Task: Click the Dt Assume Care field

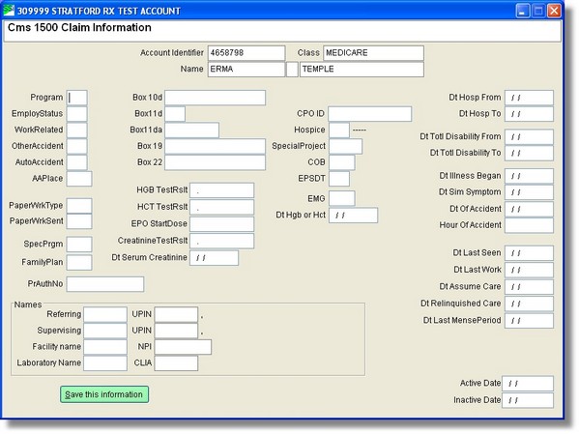Action: tap(529, 287)
